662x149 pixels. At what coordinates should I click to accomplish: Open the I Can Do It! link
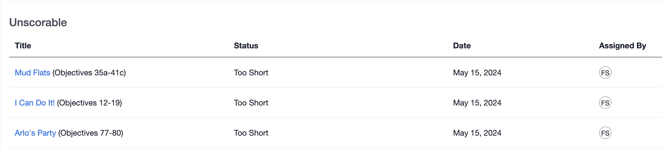[x=34, y=103]
